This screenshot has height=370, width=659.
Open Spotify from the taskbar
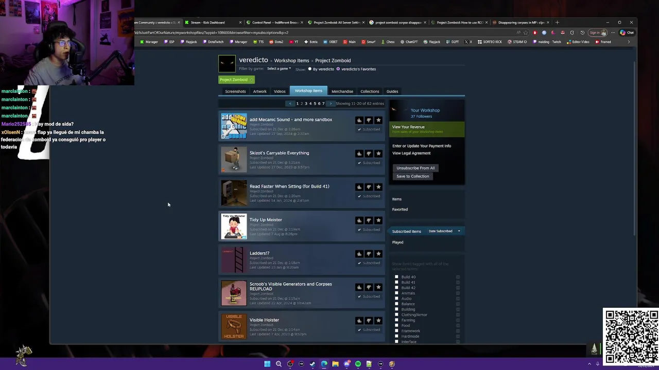point(358,364)
